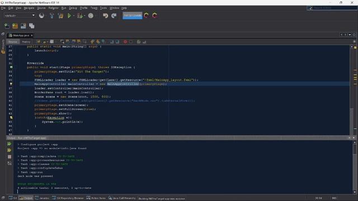Click the Output panel vertical scrollbar
The image size is (358, 201).
(x=355, y=167)
